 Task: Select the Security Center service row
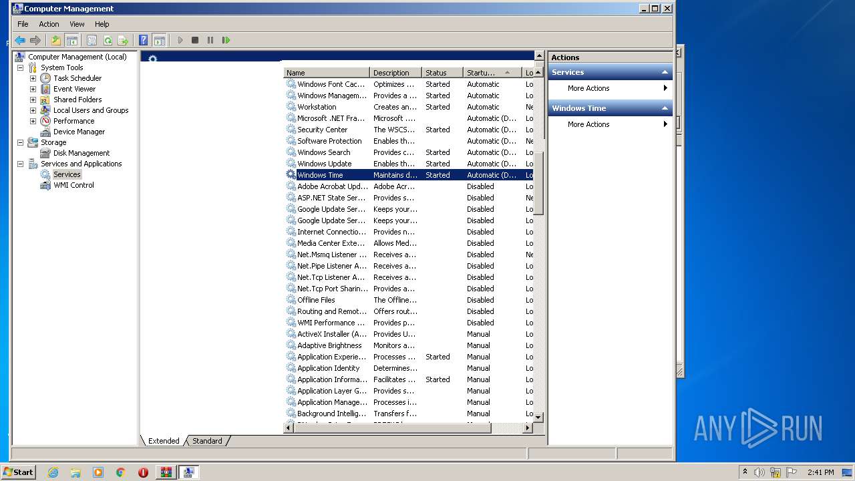(x=409, y=130)
